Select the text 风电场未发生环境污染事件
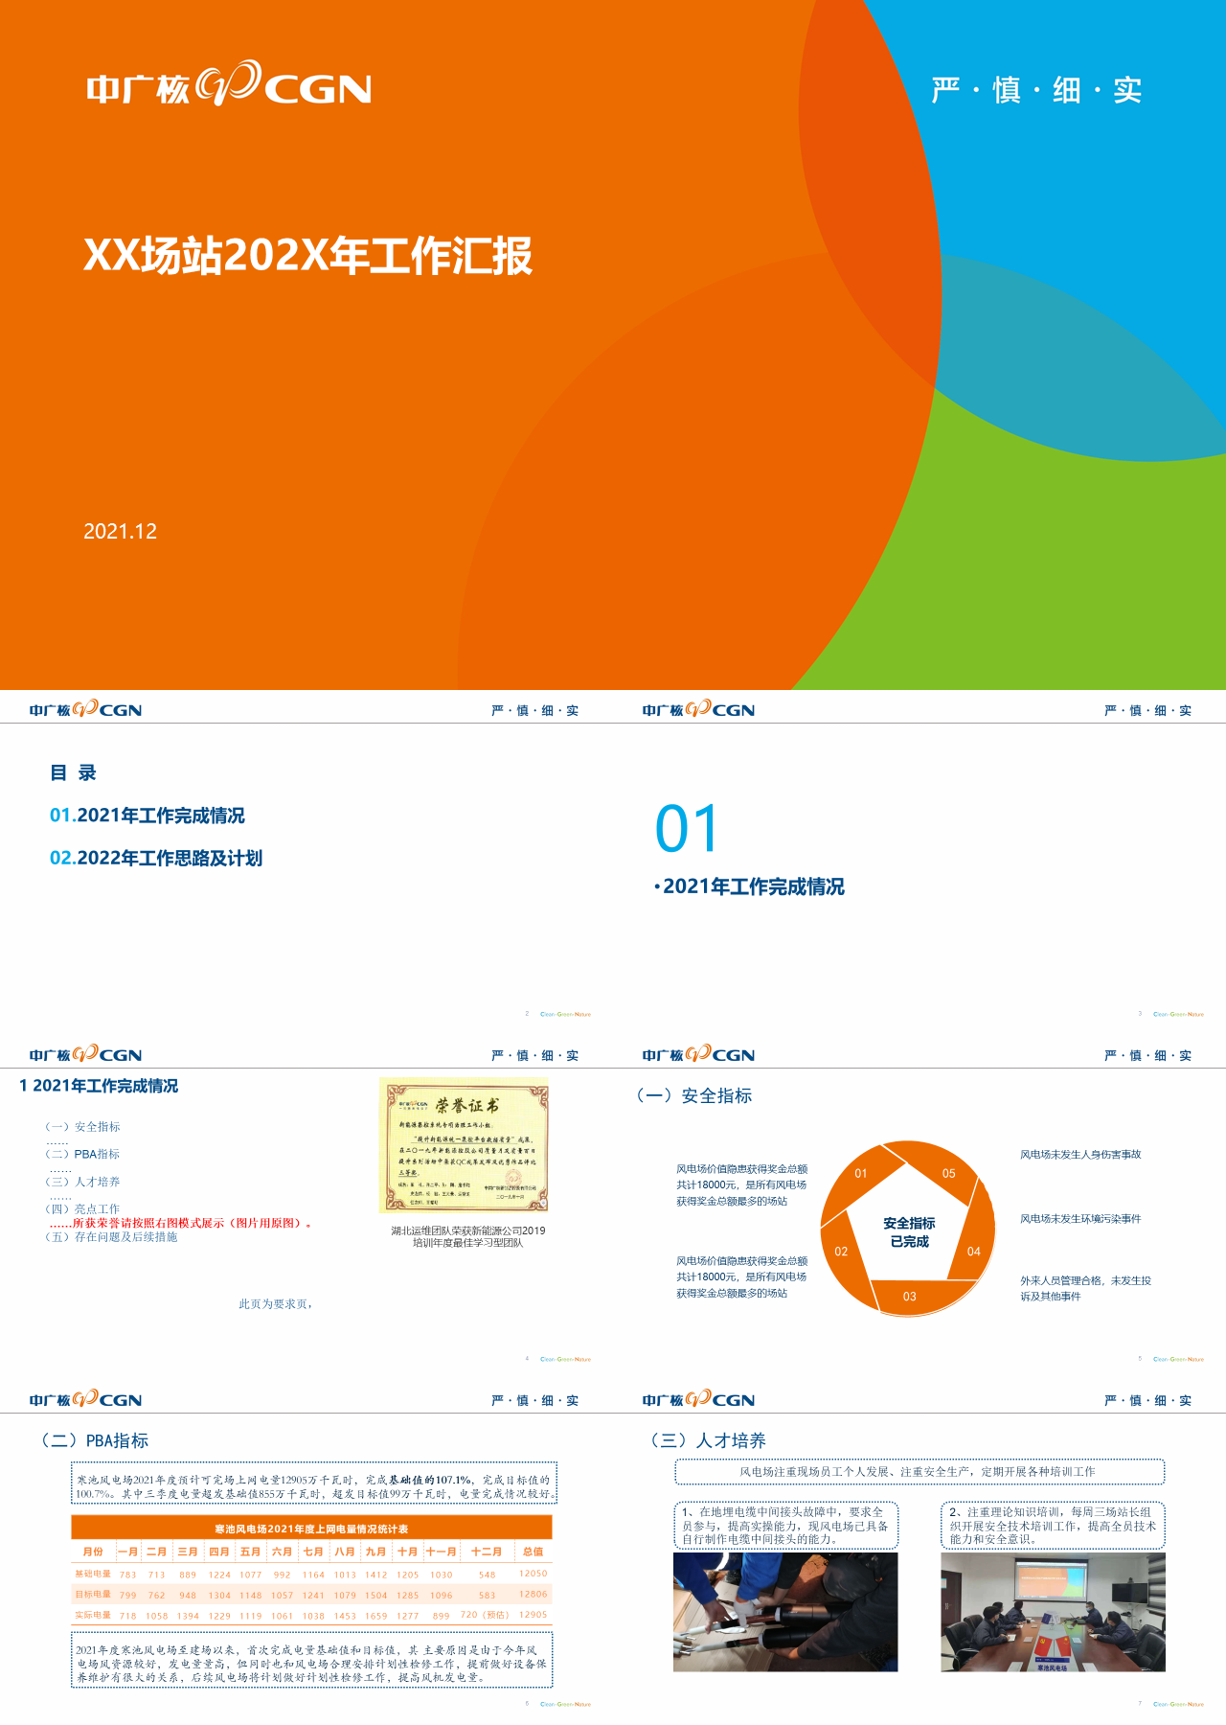1226x1725 pixels. pyautogui.click(x=1080, y=1219)
